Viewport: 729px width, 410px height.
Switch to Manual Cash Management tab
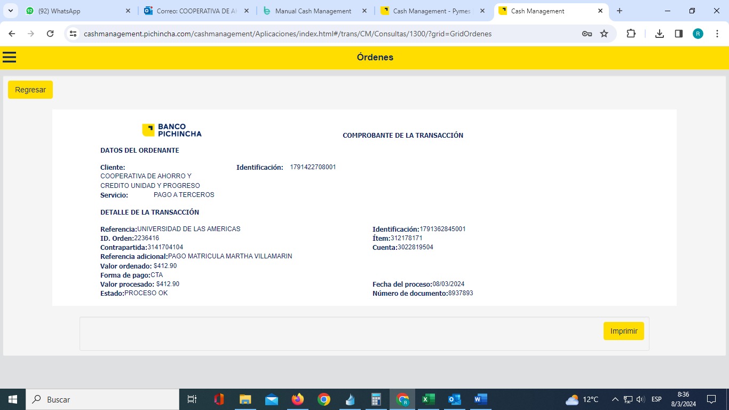tap(313, 11)
